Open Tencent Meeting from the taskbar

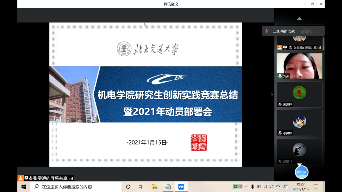point(181,187)
